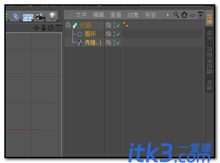Click the eye filter icon in object manager

[193, 15]
